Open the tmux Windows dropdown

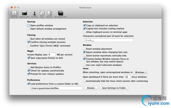[141, 72]
